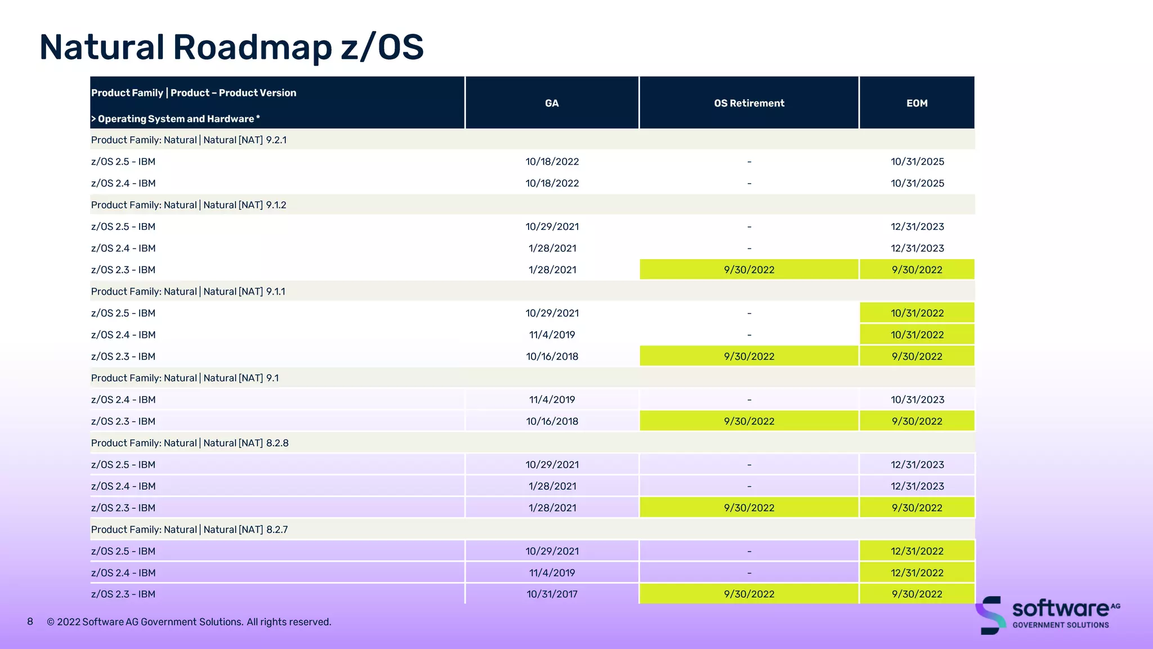Viewport: 1153px width, 649px height.
Task: Click the GA column header
Action: 552,103
